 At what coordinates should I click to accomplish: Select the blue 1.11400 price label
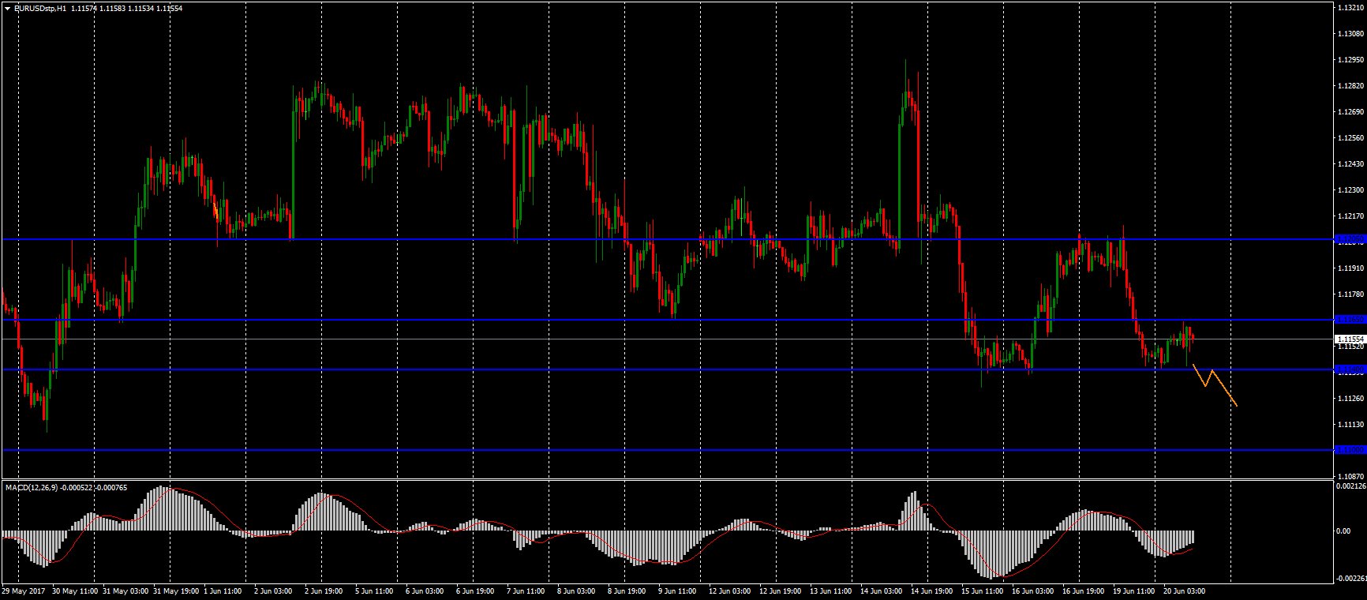click(1349, 369)
